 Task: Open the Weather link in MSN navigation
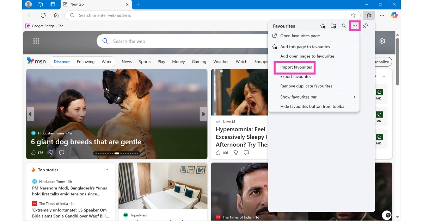coord(221,62)
